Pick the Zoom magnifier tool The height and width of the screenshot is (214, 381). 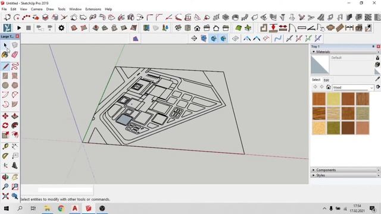pyautogui.click(x=5, y=187)
